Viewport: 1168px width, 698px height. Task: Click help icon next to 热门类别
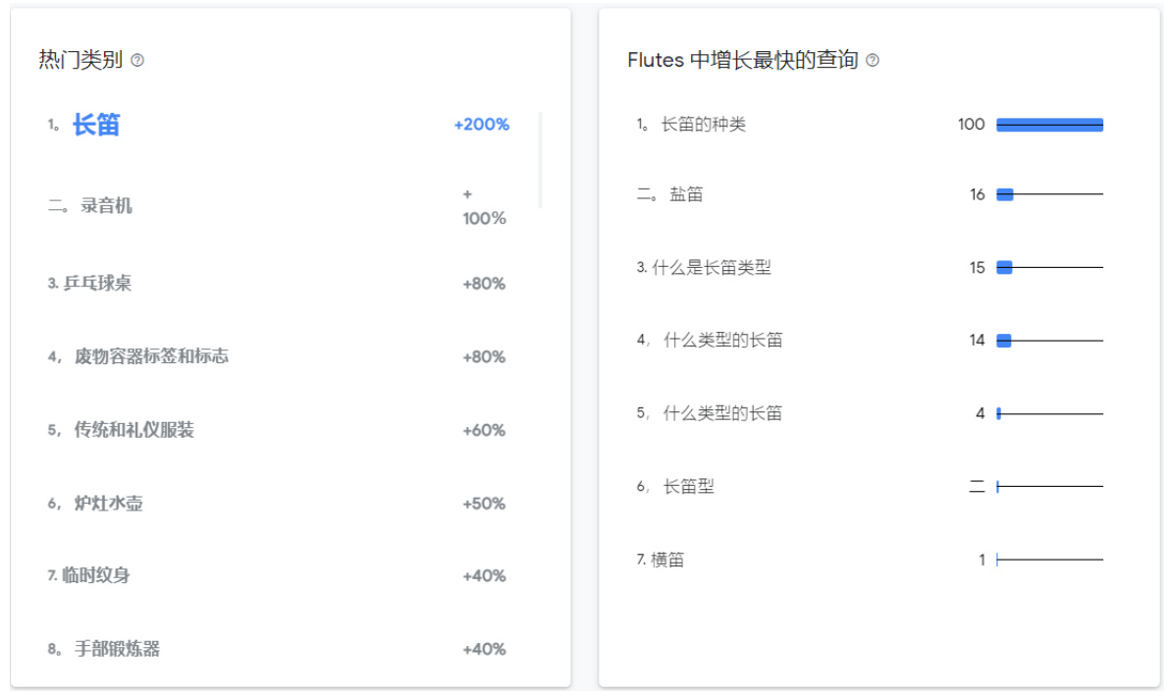coord(137,60)
